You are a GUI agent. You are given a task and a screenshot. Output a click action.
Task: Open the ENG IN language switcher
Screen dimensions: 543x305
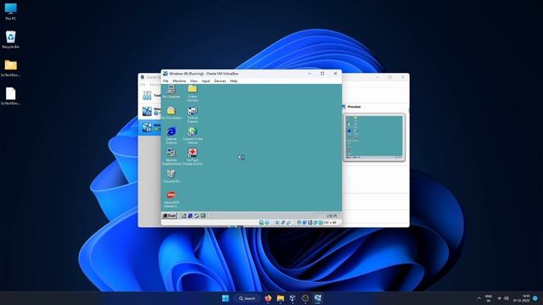click(x=489, y=298)
